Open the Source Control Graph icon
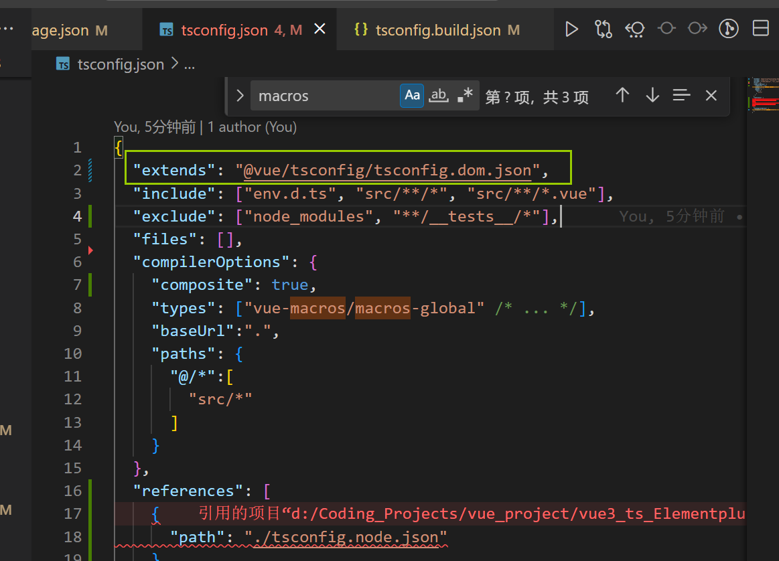 click(729, 29)
